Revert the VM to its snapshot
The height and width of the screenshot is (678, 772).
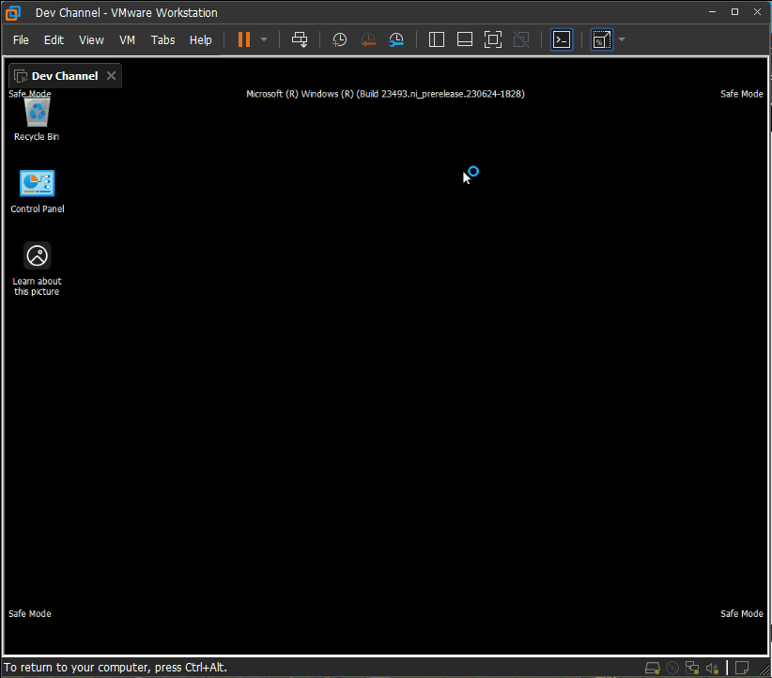coord(368,39)
